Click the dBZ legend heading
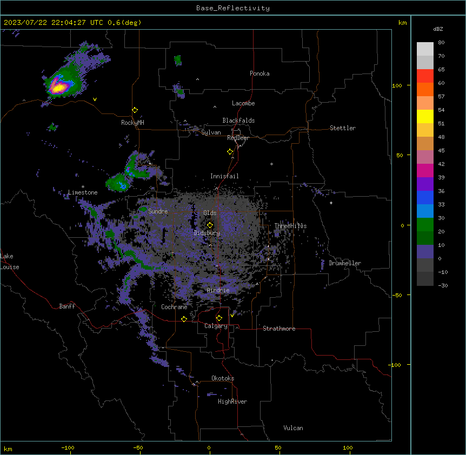Image resolution: width=466 pixels, height=455 pixels. point(438,29)
